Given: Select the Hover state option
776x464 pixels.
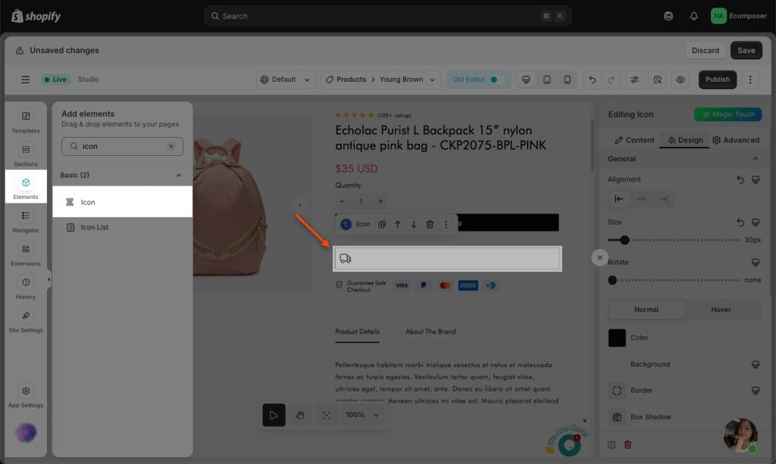Looking at the screenshot, I should 721,310.
